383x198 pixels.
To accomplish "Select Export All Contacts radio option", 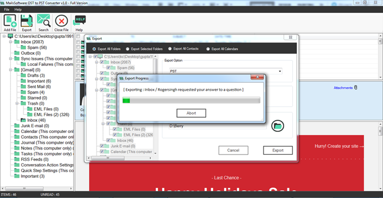I will click(x=170, y=49).
